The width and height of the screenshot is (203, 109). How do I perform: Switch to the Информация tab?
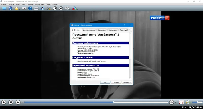coord(76,30)
